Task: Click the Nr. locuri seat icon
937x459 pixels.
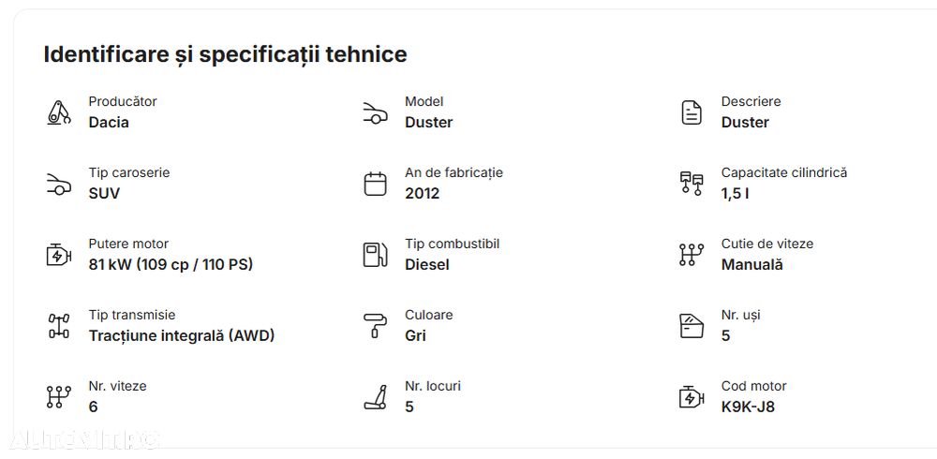Action: click(375, 397)
